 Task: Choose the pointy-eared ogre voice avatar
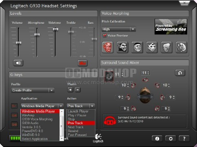pyautogui.click(x=122, y=47)
